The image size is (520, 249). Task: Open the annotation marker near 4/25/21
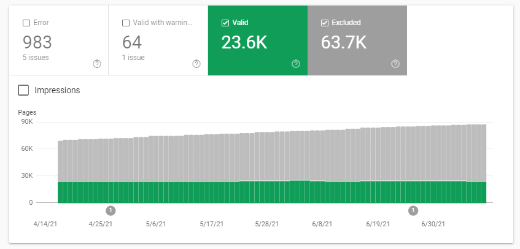click(x=111, y=210)
